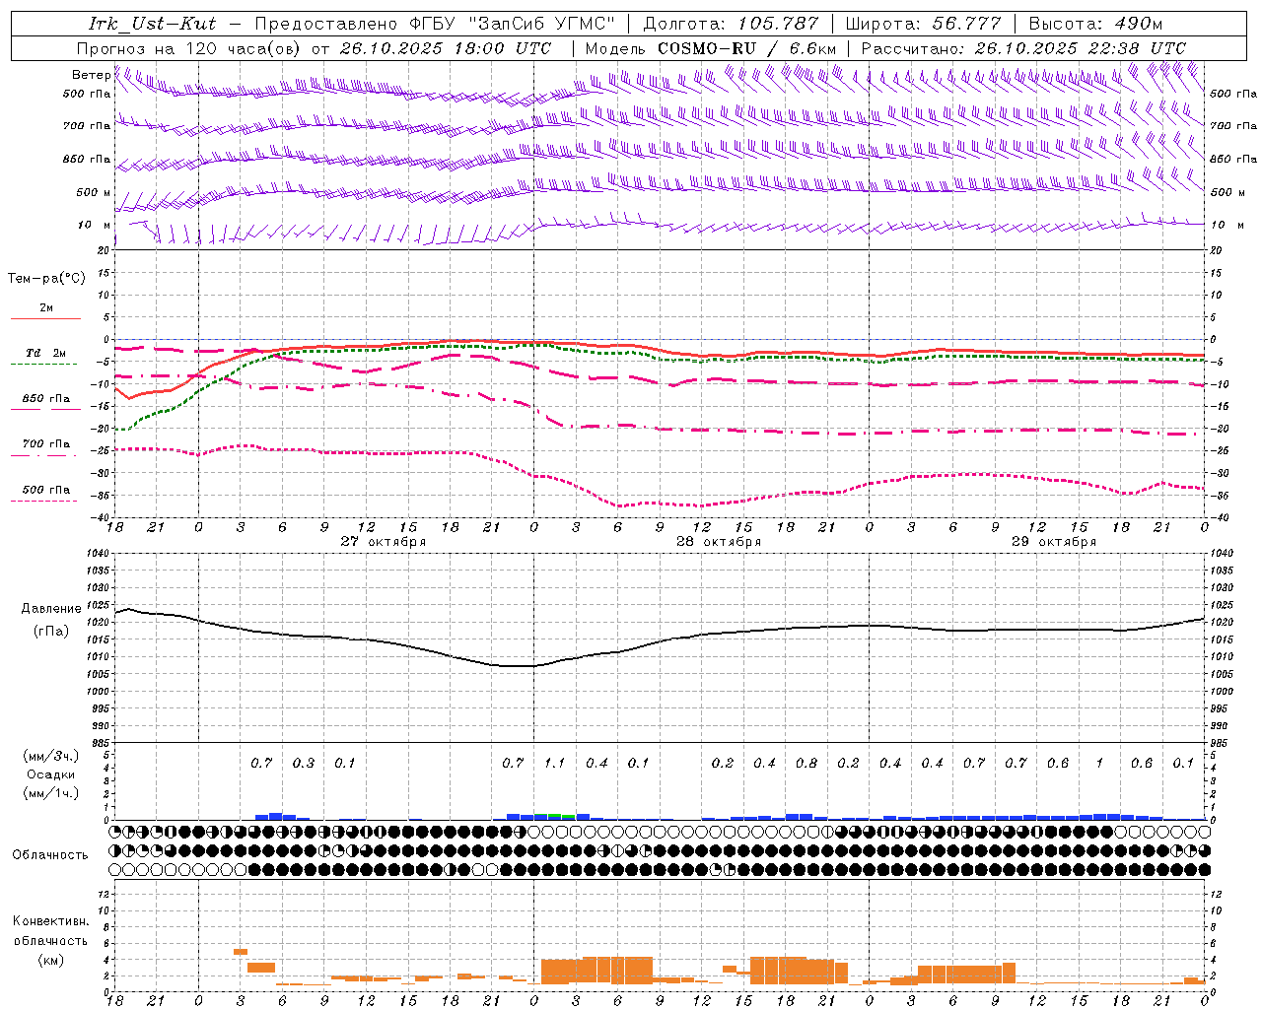Click the forecast start time 26.10.2025 18:00 UTC

click(445, 48)
